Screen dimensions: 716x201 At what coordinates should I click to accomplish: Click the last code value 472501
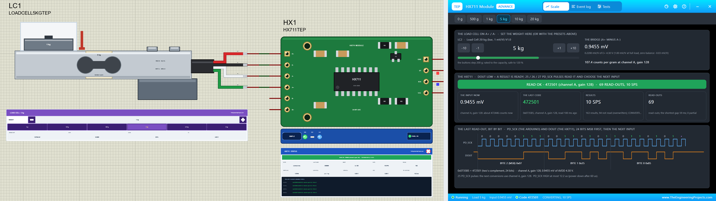point(531,102)
